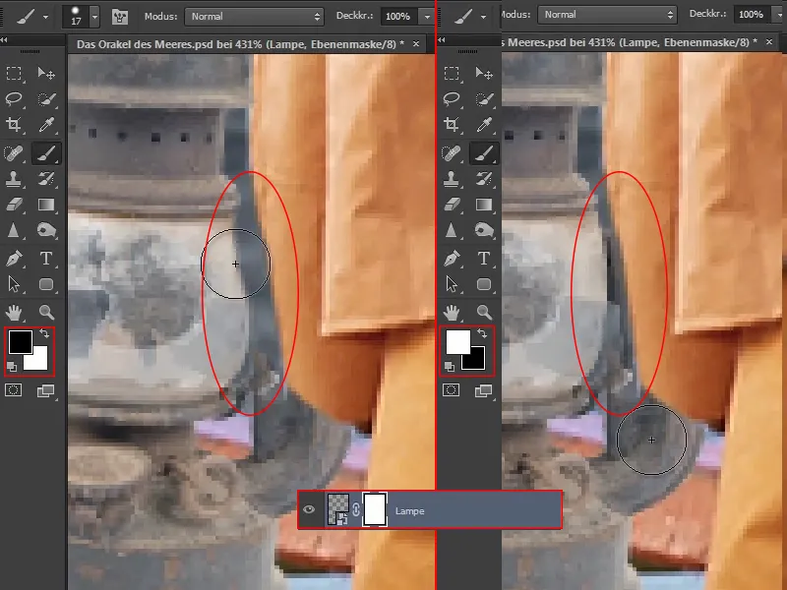This screenshot has width=787, height=590.
Task: Select the Lasso tool in right window
Action: coord(452,99)
